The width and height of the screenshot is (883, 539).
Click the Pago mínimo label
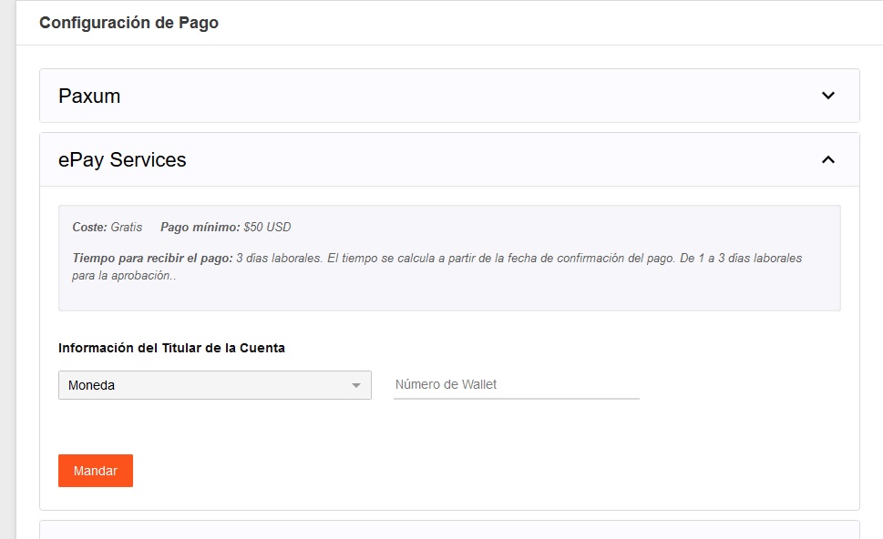(x=200, y=227)
